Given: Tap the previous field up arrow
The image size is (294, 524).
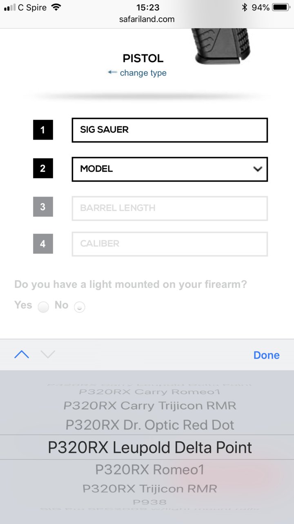Looking at the screenshot, I should coord(22,355).
